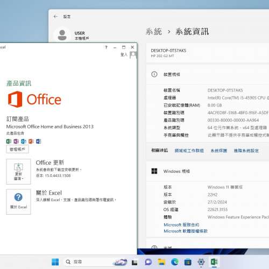
Task: Open Microsoft software license terms link
Action: point(186,231)
